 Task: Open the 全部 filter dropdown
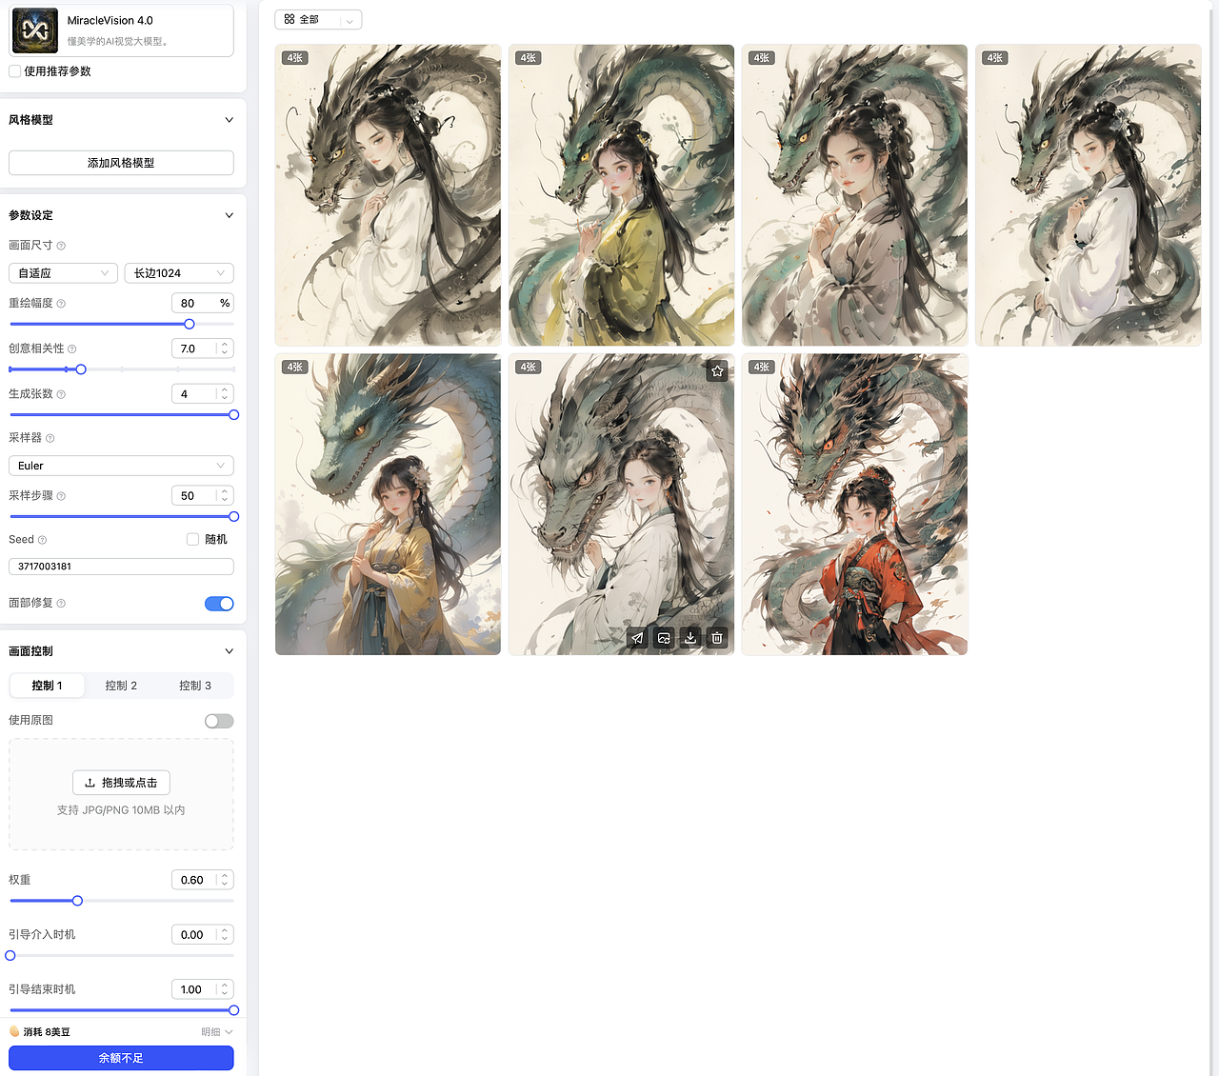tap(318, 20)
